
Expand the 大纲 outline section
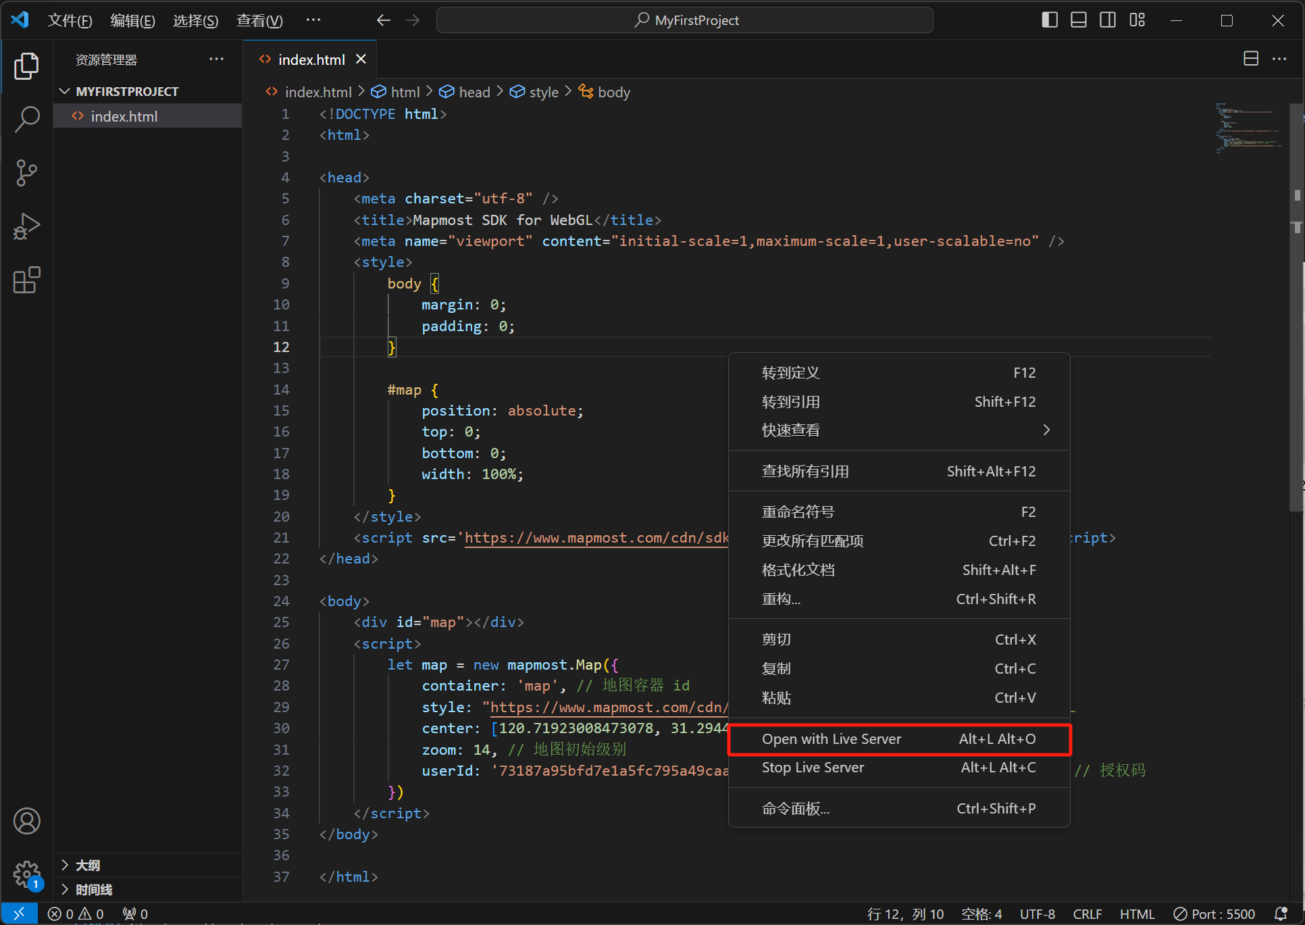[x=147, y=865]
